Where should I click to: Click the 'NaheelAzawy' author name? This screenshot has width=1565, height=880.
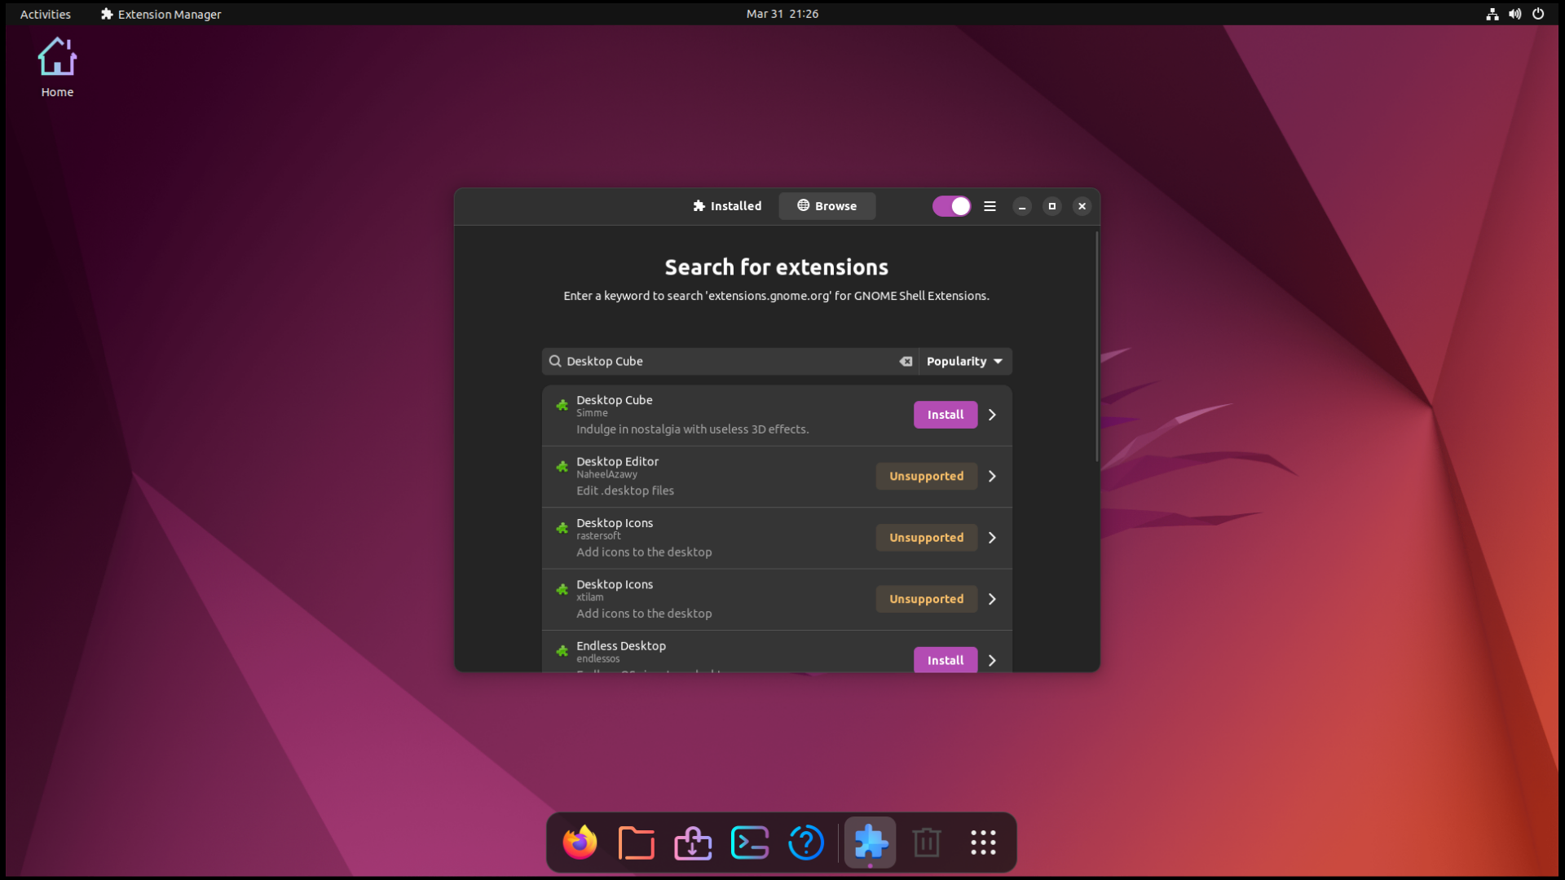(606, 474)
